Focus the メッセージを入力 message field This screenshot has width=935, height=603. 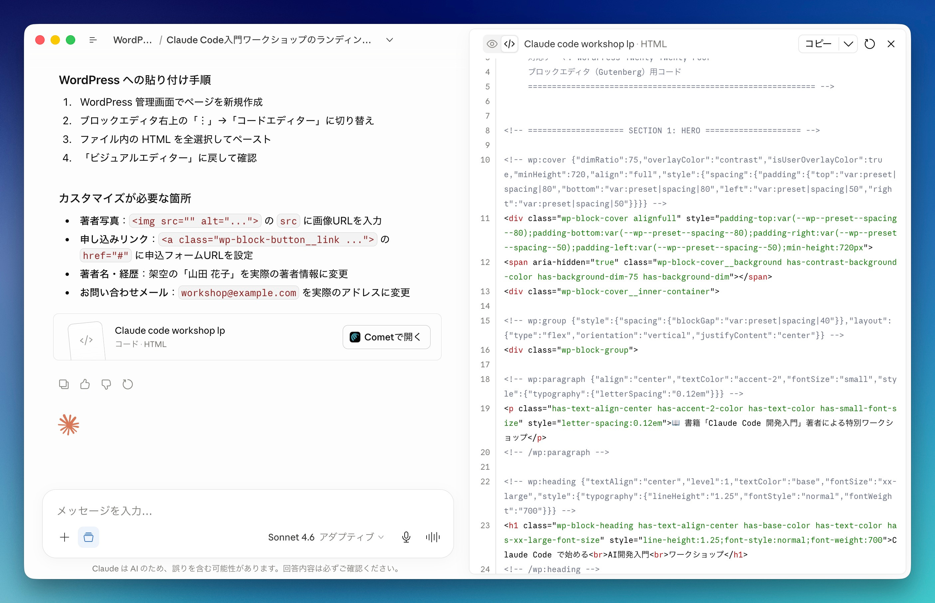coord(248,511)
